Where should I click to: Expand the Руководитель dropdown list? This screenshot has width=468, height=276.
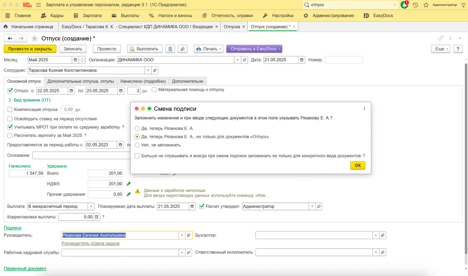pos(182,235)
